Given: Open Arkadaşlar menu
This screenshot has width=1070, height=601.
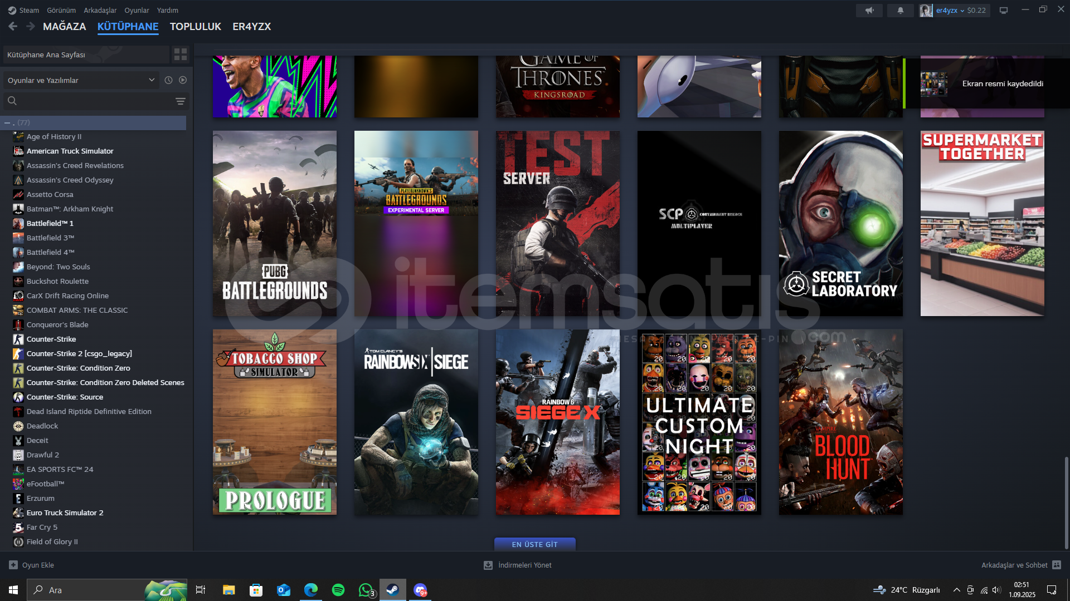Looking at the screenshot, I should click(x=100, y=10).
